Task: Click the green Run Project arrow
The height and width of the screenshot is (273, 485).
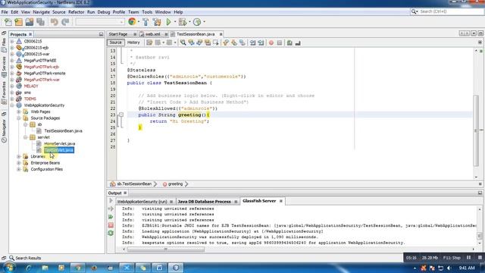Action: point(168,22)
